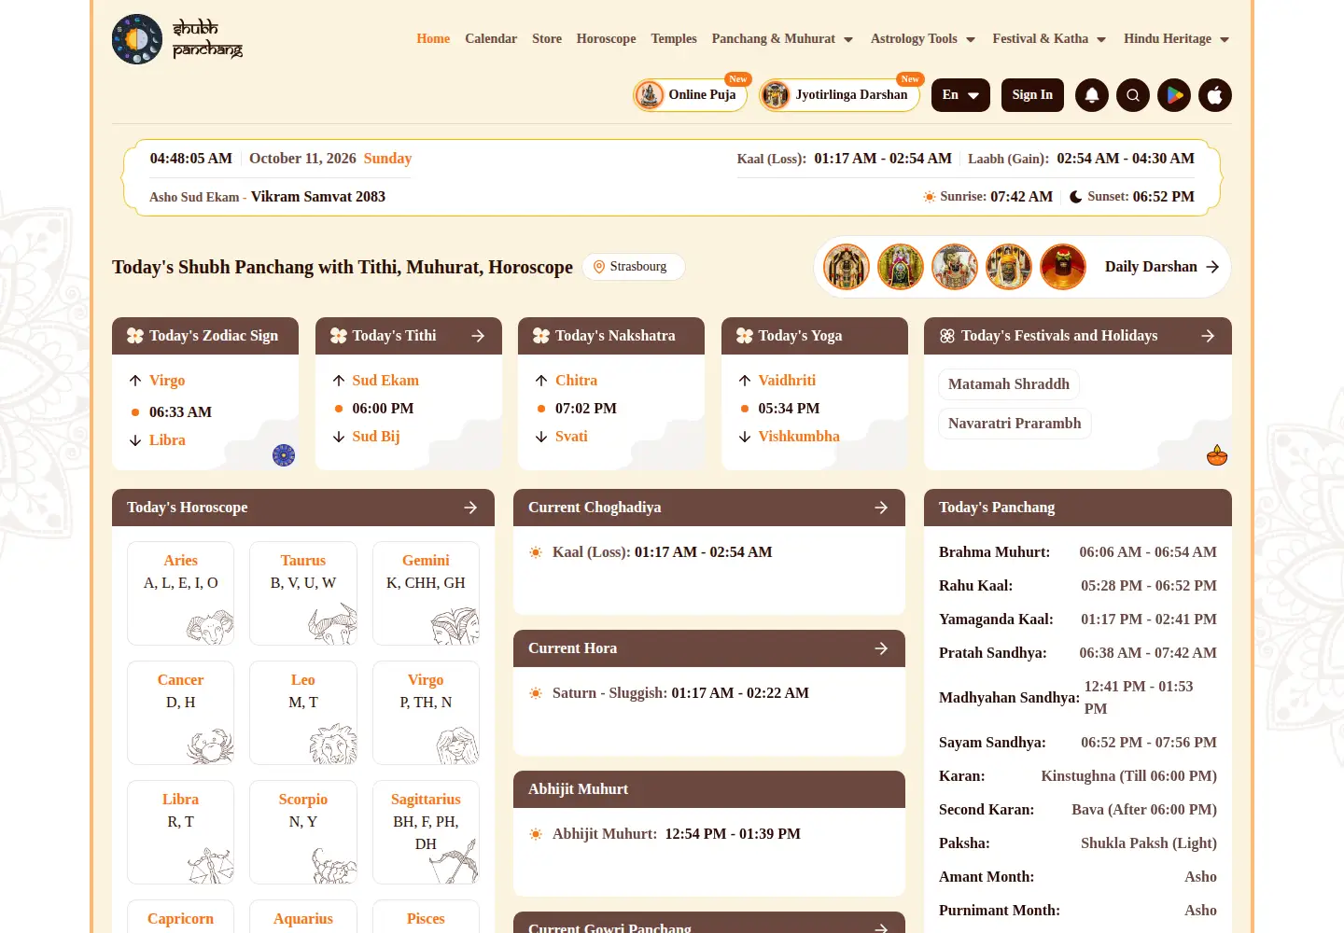Open the Gemini horoscope card
This screenshot has height=933, width=1344.
point(426,593)
